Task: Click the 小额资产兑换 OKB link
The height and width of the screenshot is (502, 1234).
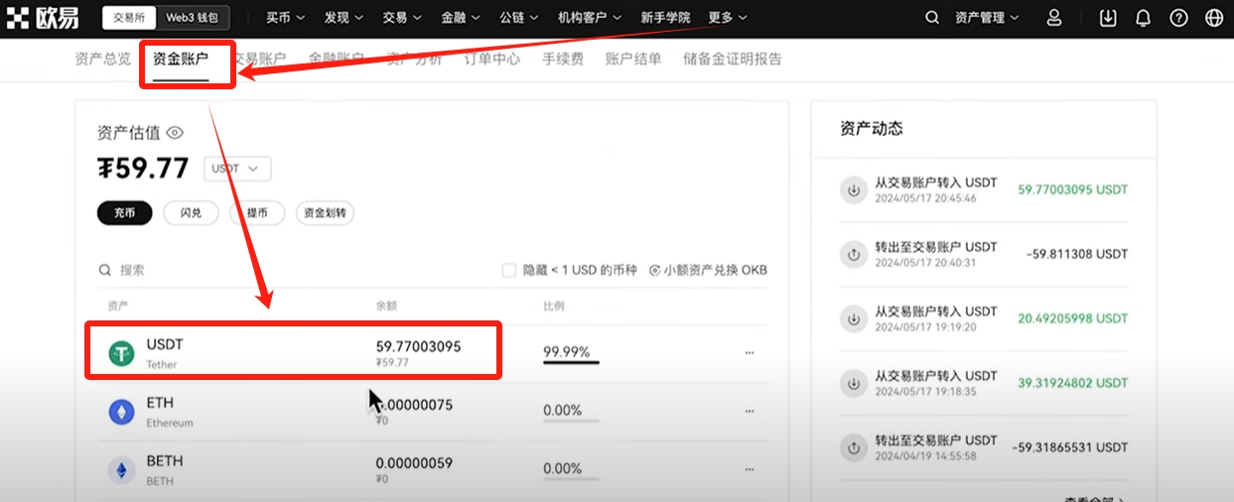Action: coord(708,270)
